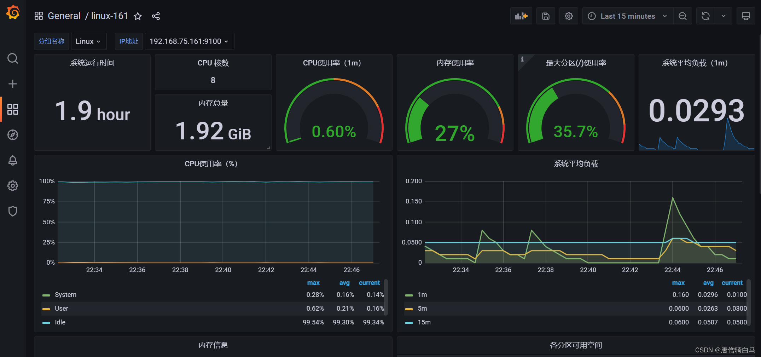Open the Grafana home logo
This screenshot has width=761, height=357.
pyautogui.click(x=13, y=12)
